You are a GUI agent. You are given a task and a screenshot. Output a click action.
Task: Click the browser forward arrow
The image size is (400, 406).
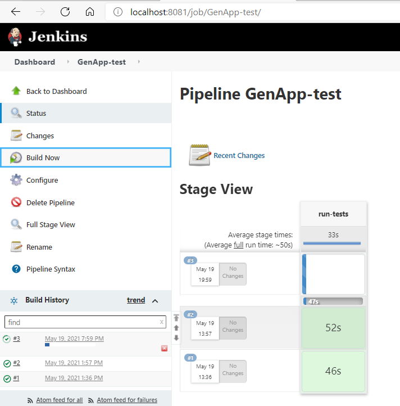[40, 12]
